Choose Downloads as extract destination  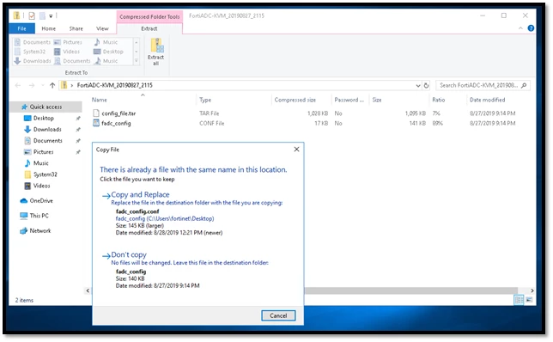[x=33, y=61]
